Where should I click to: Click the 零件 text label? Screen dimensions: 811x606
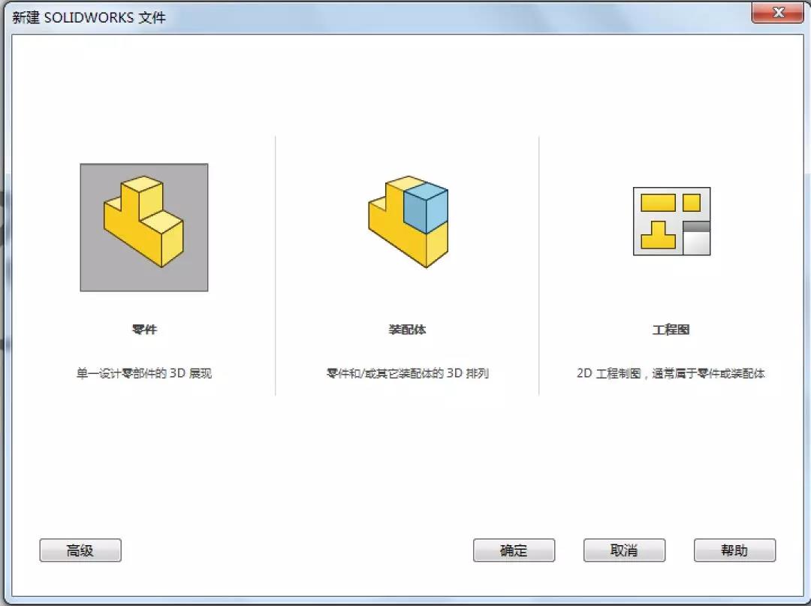144,329
